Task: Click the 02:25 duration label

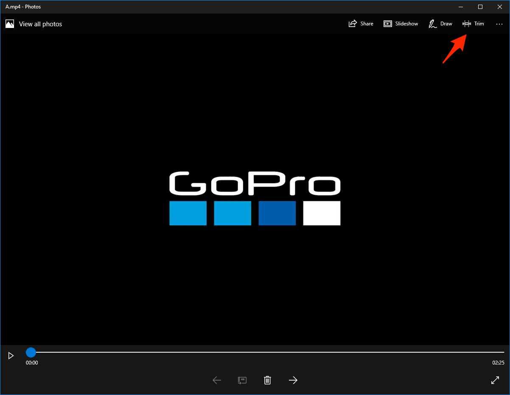Action: (498, 363)
